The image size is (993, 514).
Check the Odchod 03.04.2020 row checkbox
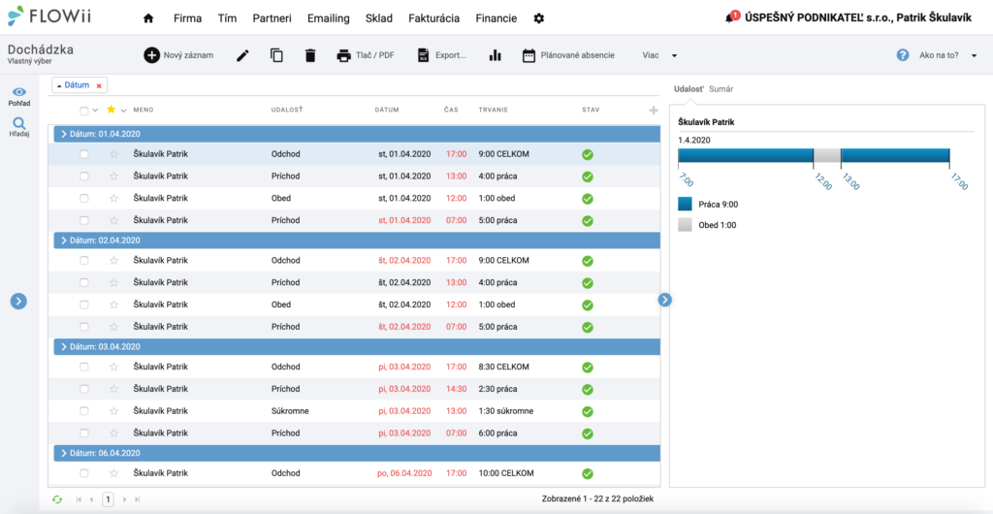coord(84,367)
